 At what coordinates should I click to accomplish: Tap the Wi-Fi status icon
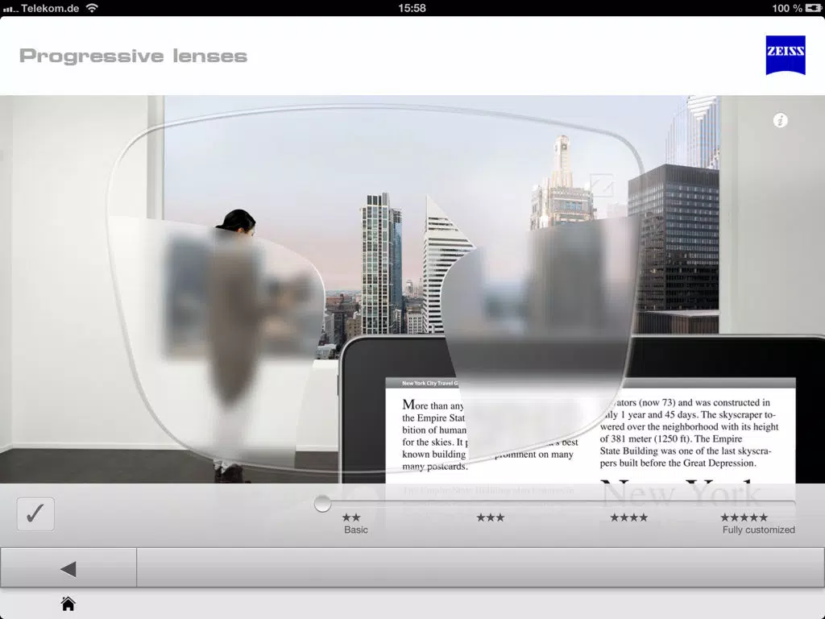pyautogui.click(x=92, y=8)
